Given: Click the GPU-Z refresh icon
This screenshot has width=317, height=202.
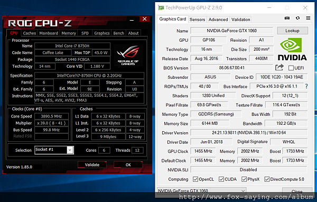Looking at the screenshot, I should (x=297, y=18).
